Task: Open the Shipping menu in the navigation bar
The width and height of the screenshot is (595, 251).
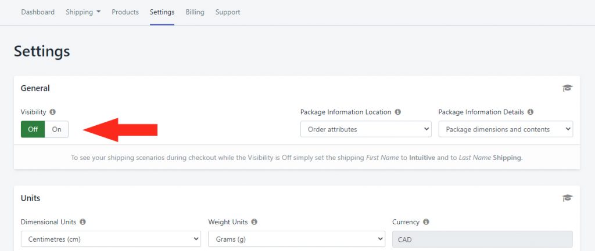Action: [x=83, y=12]
